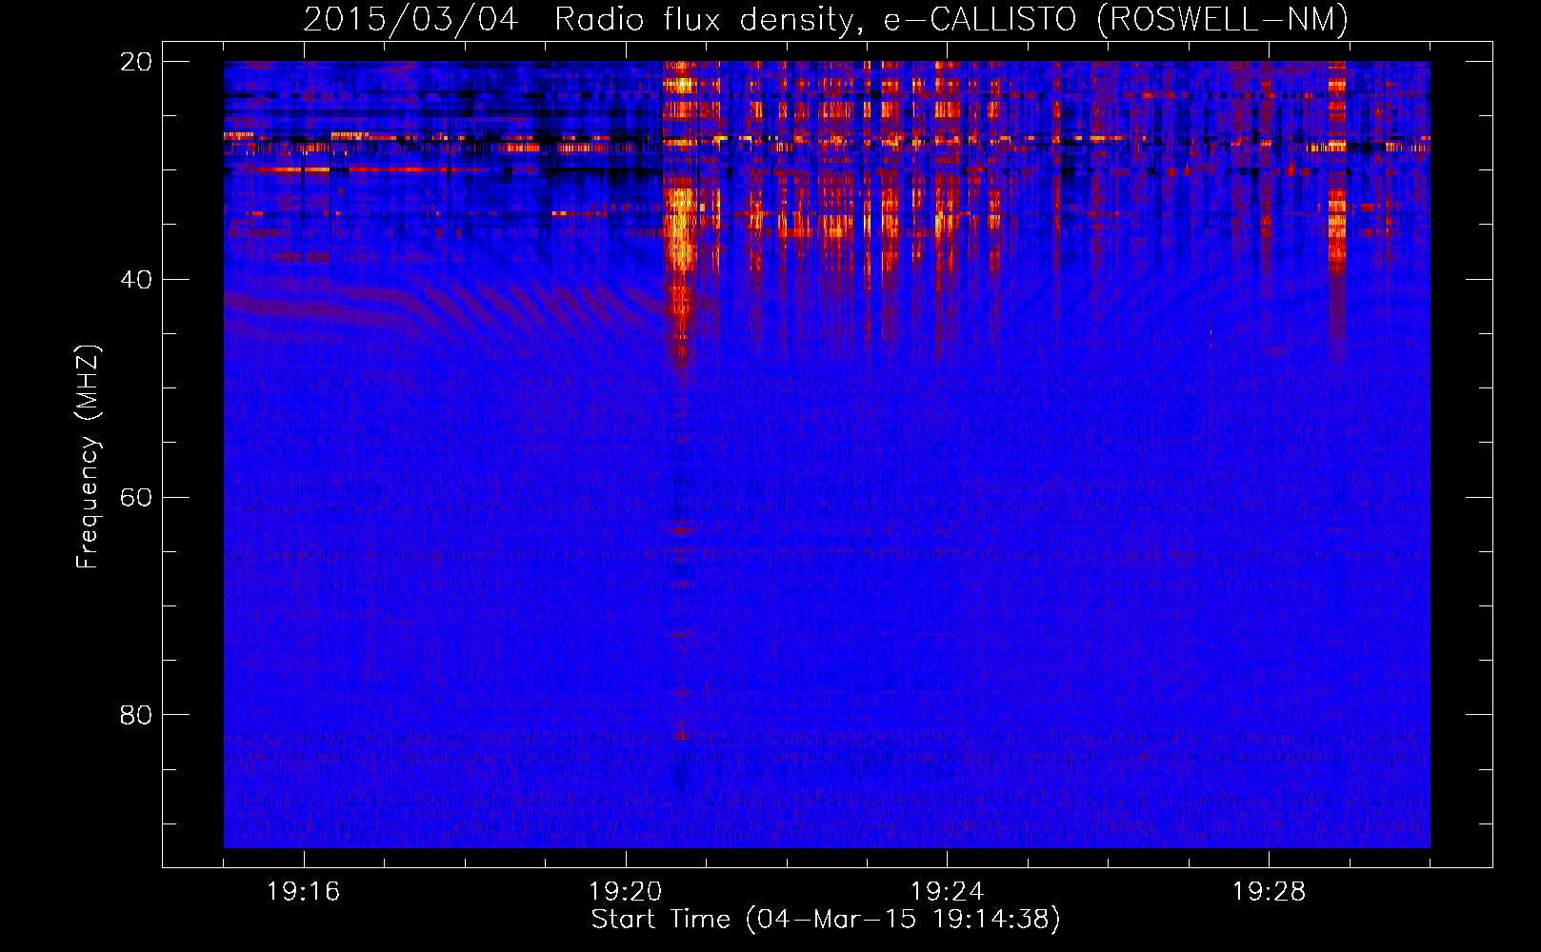Click the '80' frequency axis label

click(x=136, y=715)
